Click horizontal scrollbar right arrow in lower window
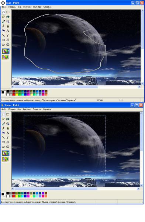The height and width of the screenshot is (222, 145). 138,189
